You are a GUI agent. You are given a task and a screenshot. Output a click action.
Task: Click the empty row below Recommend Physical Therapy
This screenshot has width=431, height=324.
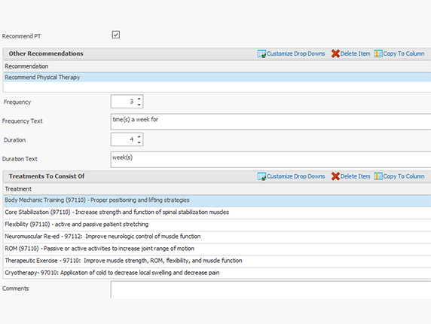[217, 87]
